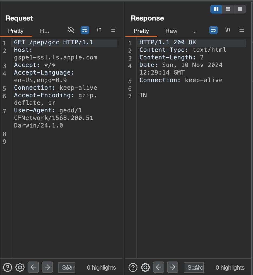Click the 12:29:14 GMT time text
This screenshot has width=253, height=275.
tap(162, 73)
